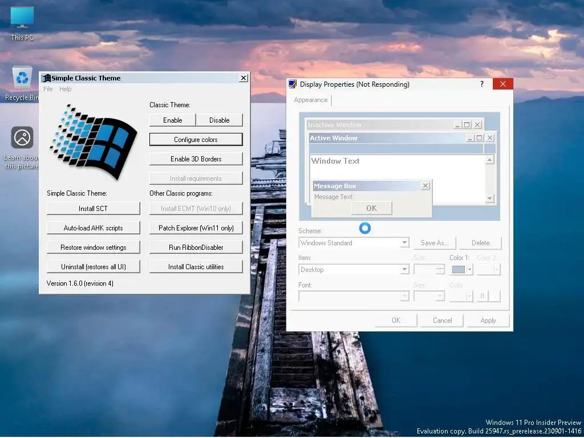This screenshot has height=438, width=584.
Task: Click Patch Explorer (Win11 only) button
Action: point(196,228)
